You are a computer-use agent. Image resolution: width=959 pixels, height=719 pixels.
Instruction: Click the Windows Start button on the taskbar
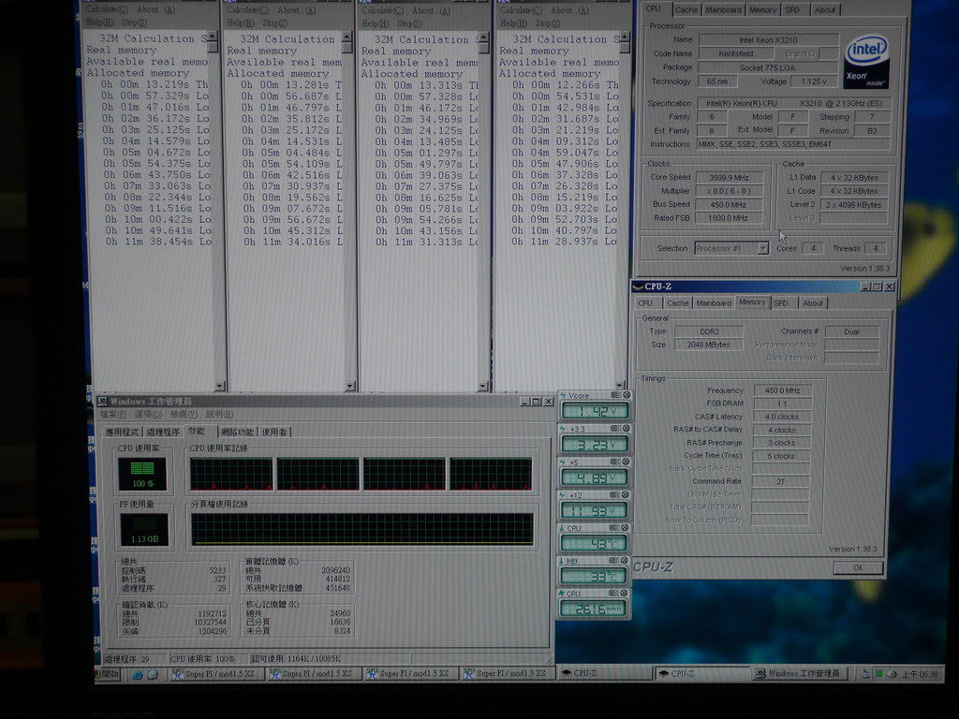pyautogui.click(x=111, y=674)
